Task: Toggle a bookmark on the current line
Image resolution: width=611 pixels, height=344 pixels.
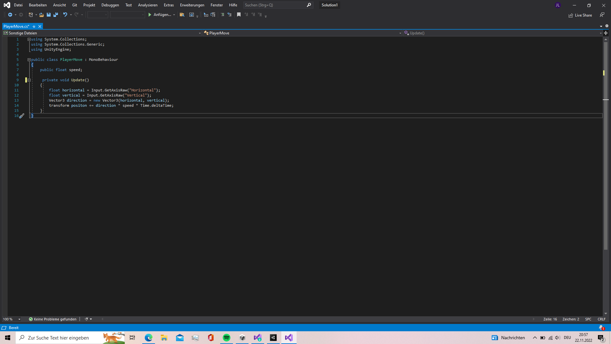Action: pos(239,15)
